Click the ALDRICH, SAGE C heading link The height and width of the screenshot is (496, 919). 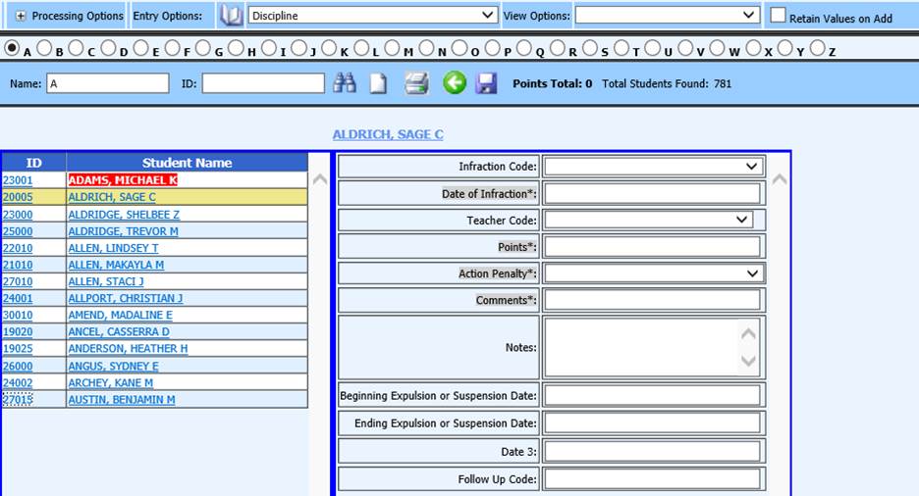coord(388,134)
